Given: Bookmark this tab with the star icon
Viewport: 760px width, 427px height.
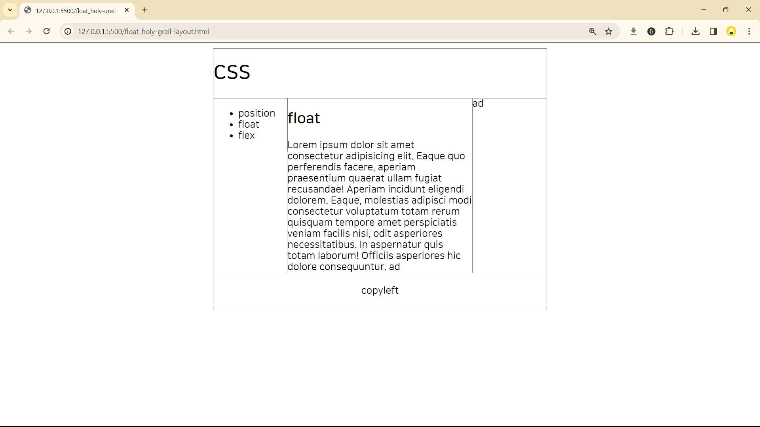Looking at the screenshot, I should coord(609,31).
